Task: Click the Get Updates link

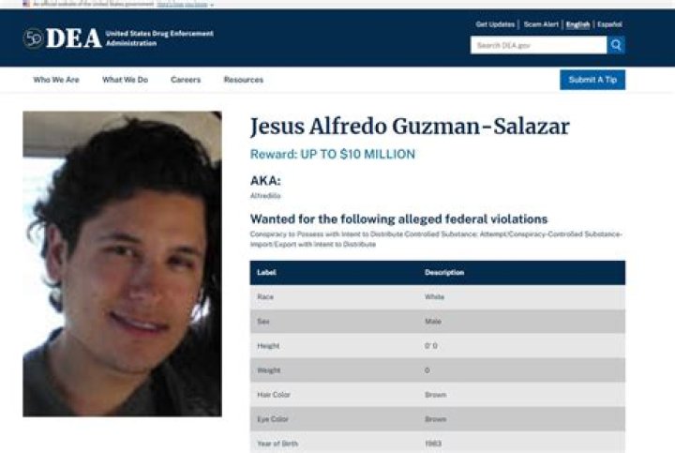Action: 495,23
